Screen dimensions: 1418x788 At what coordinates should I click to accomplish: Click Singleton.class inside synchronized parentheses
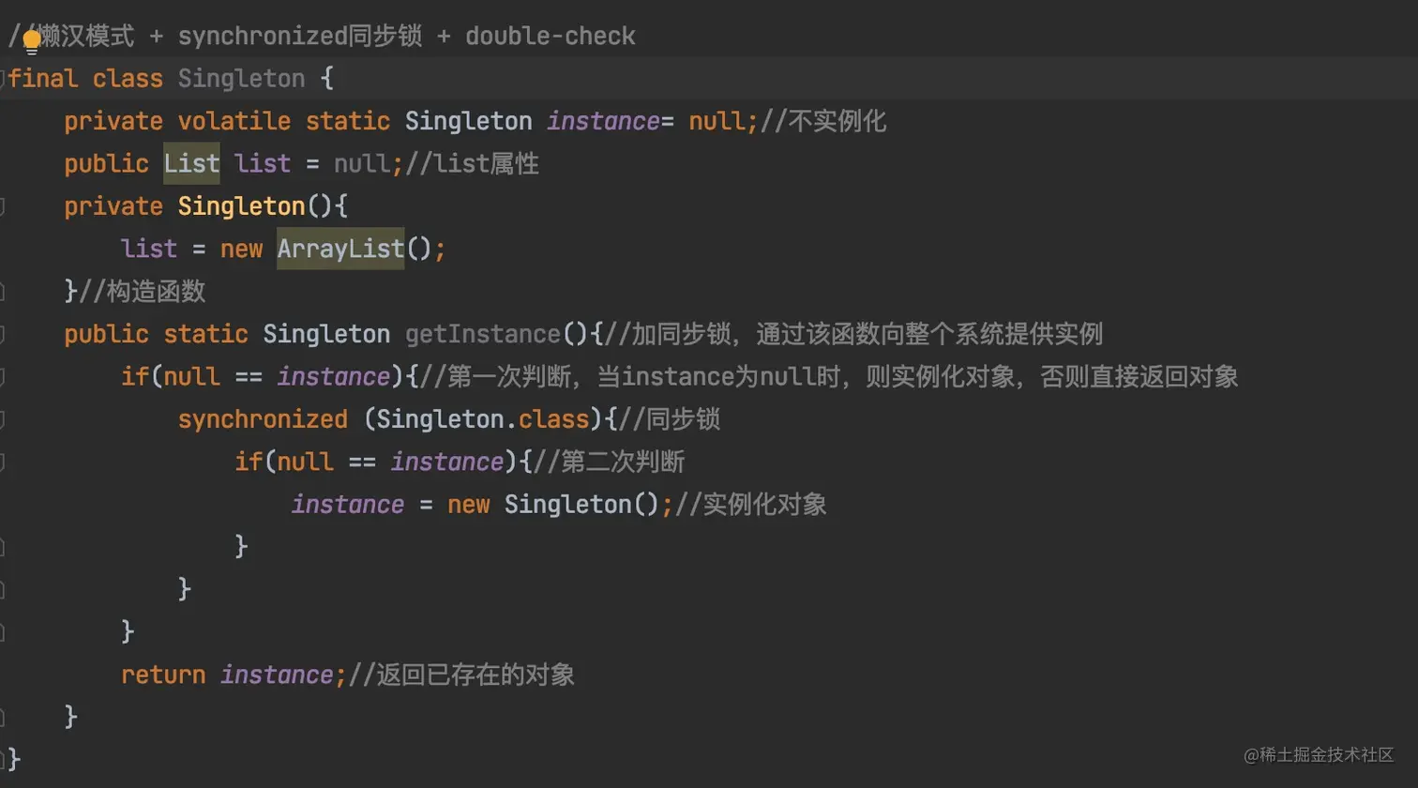click(x=480, y=419)
